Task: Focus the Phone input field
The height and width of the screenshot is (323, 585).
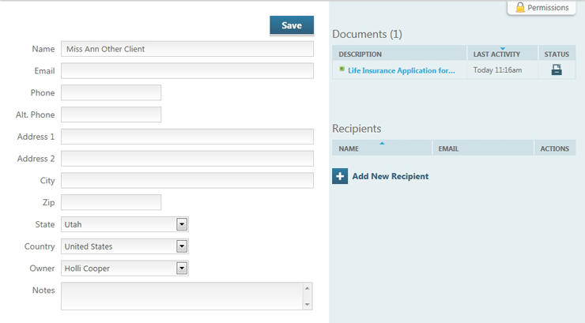Action: pyautogui.click(x=111, y=93)
